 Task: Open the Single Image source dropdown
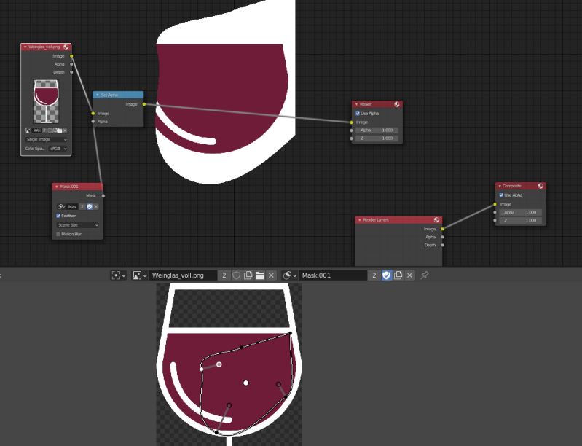(47, 139)
